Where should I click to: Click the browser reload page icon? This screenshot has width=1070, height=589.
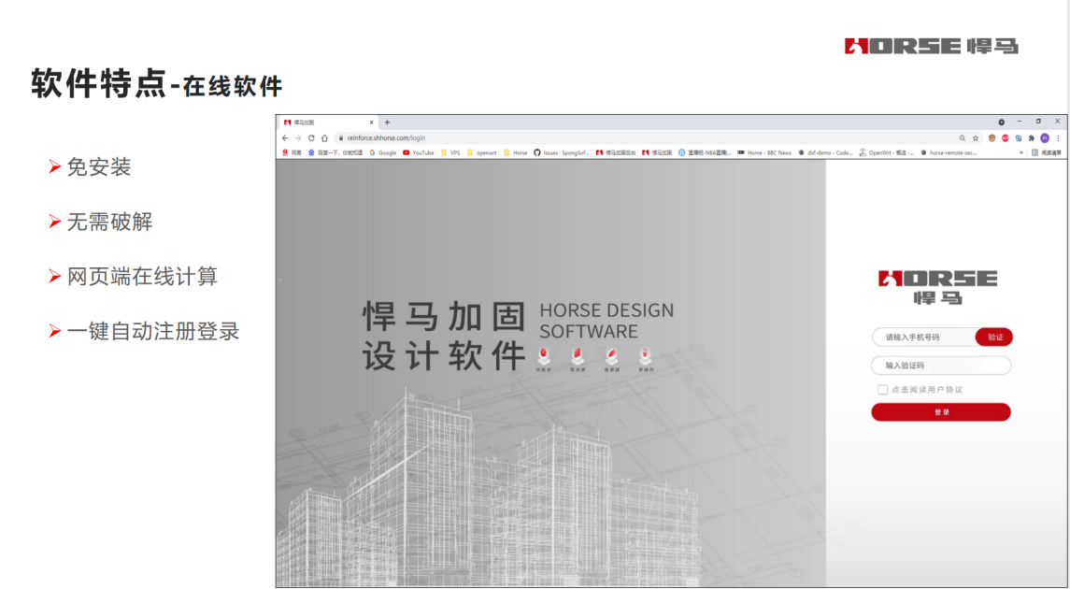[x=310, y=137]
